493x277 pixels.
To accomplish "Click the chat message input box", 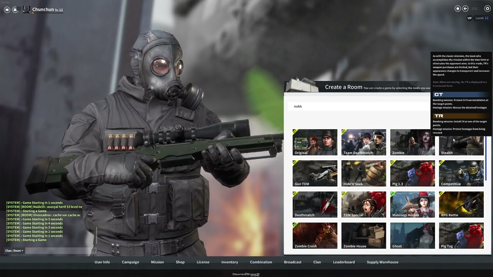I will pos(59,251).
